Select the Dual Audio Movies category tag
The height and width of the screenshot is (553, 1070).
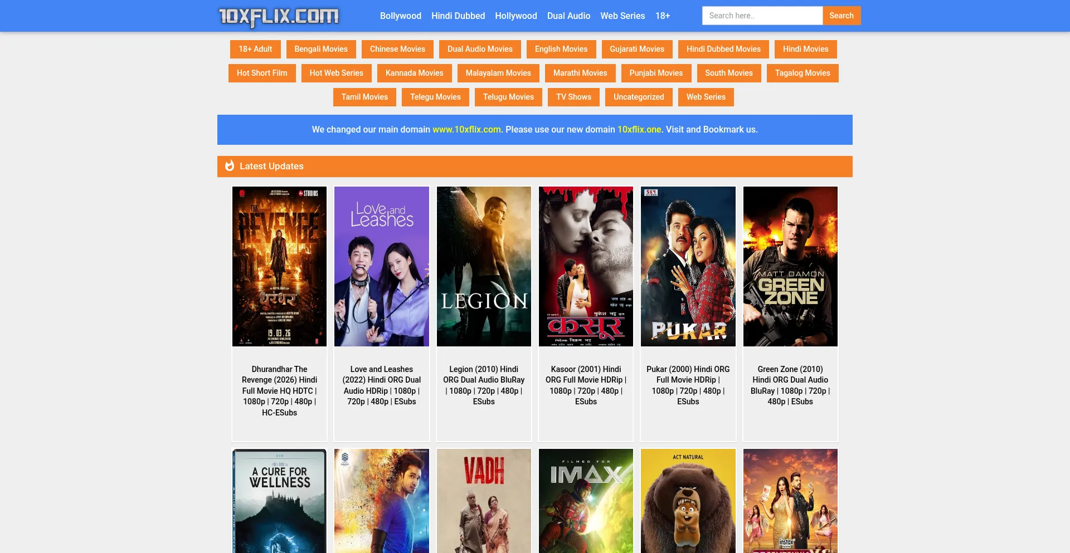tap(480, 49)
